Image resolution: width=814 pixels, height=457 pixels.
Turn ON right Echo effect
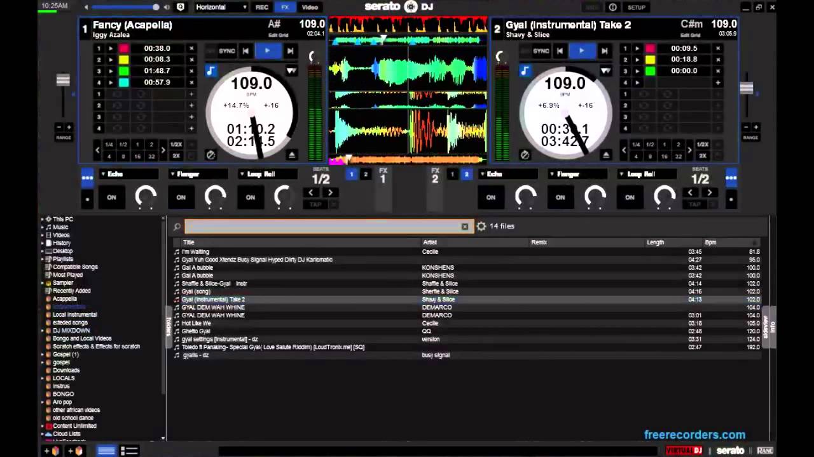491,197
